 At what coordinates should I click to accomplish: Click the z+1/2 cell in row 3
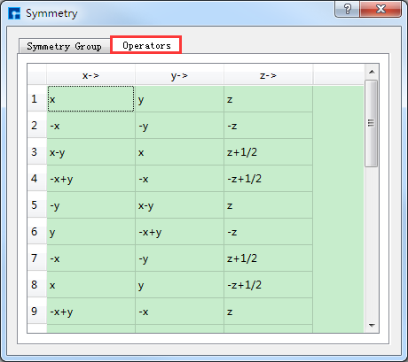(268, 151)
